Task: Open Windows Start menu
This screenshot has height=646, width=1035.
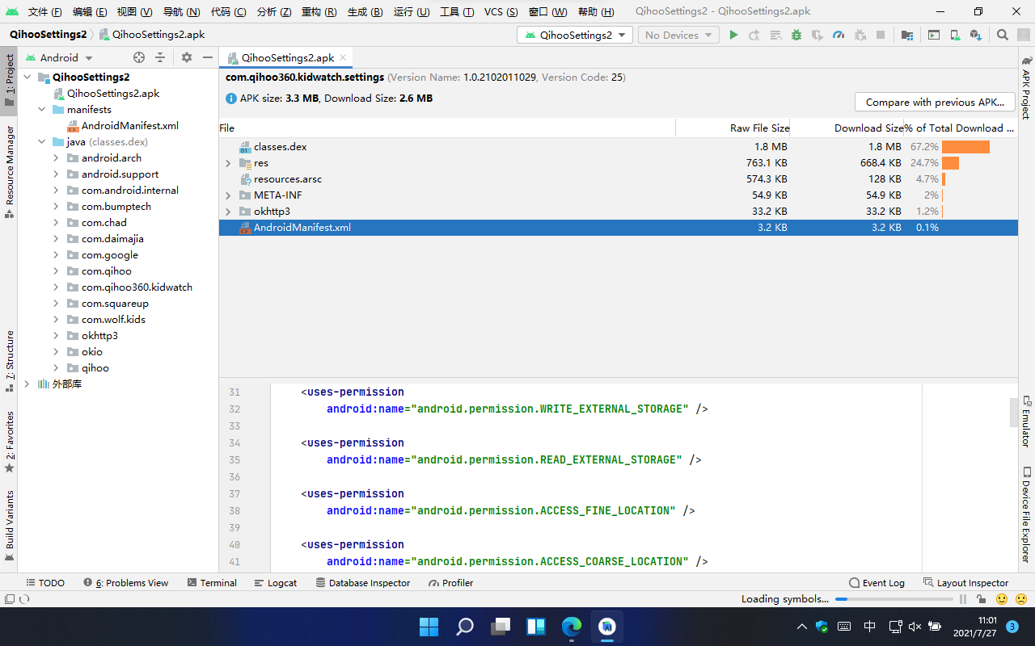Action: (429, 626)
